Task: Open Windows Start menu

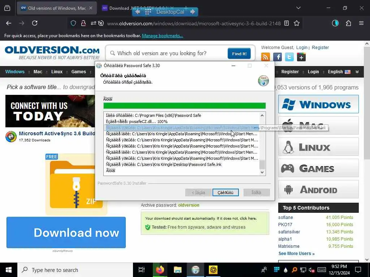Action: point(9,270)
